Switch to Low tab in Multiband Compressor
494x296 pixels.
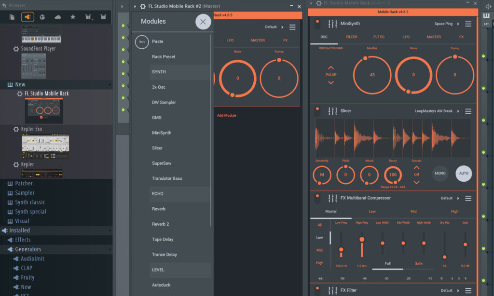pyautogui.click(x=372, y=212)
